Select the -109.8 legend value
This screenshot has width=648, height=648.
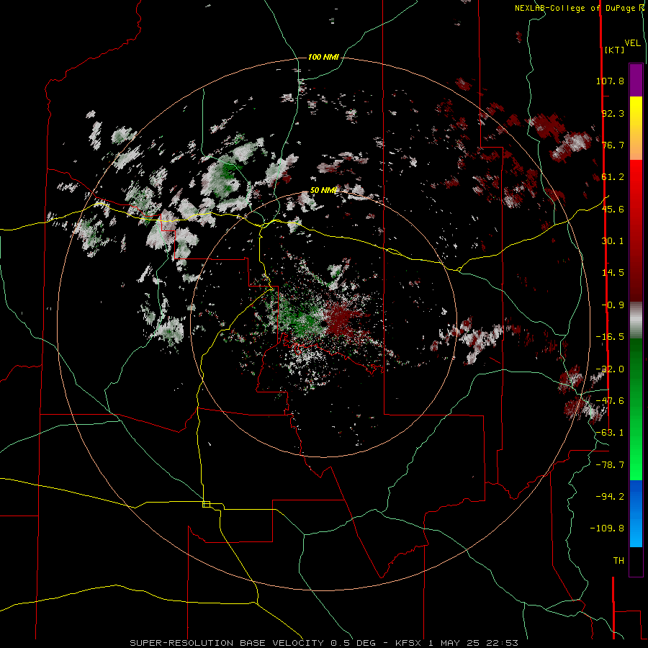click(x=607, y=528)
